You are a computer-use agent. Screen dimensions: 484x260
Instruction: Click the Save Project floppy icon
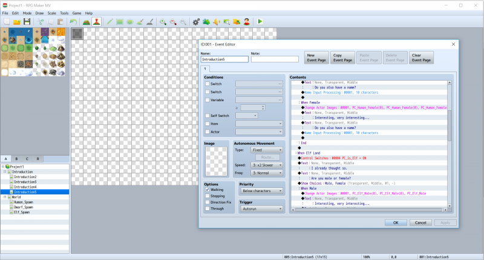pos(27,22)
